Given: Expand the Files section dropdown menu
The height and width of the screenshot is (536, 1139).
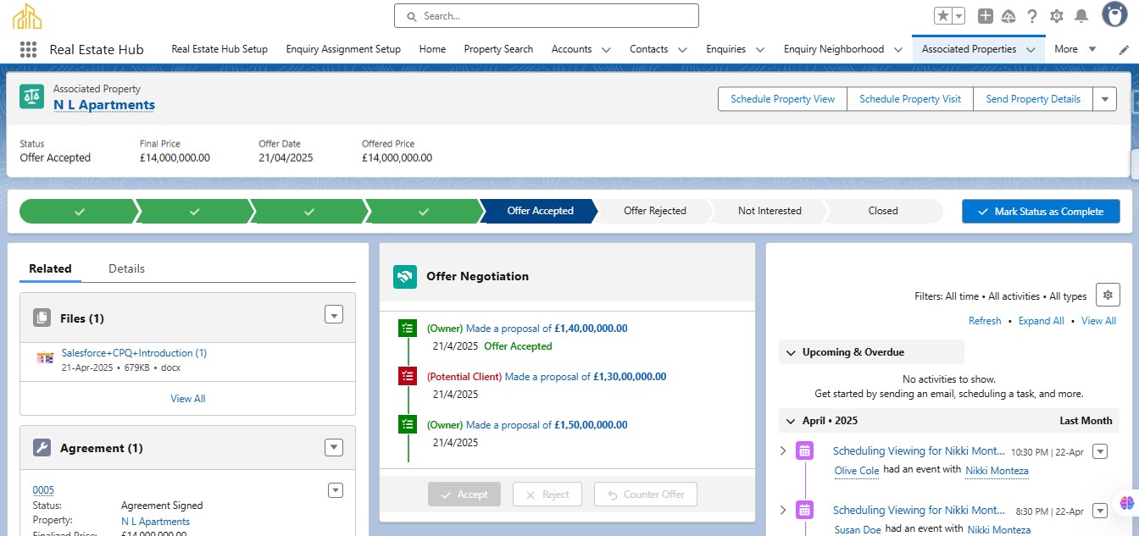Looking at the screenshot, I should click(x=334, y=315).
